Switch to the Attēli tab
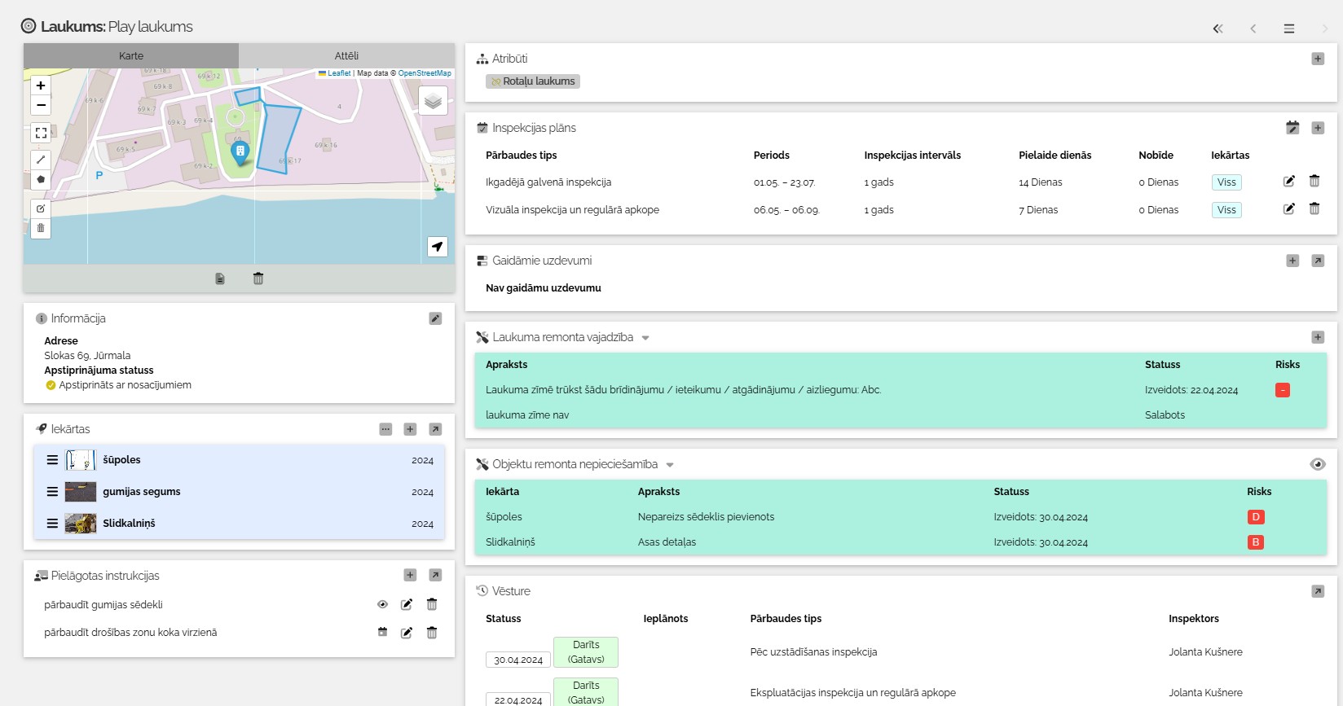1343x706 pixels. tap(346, 56)
